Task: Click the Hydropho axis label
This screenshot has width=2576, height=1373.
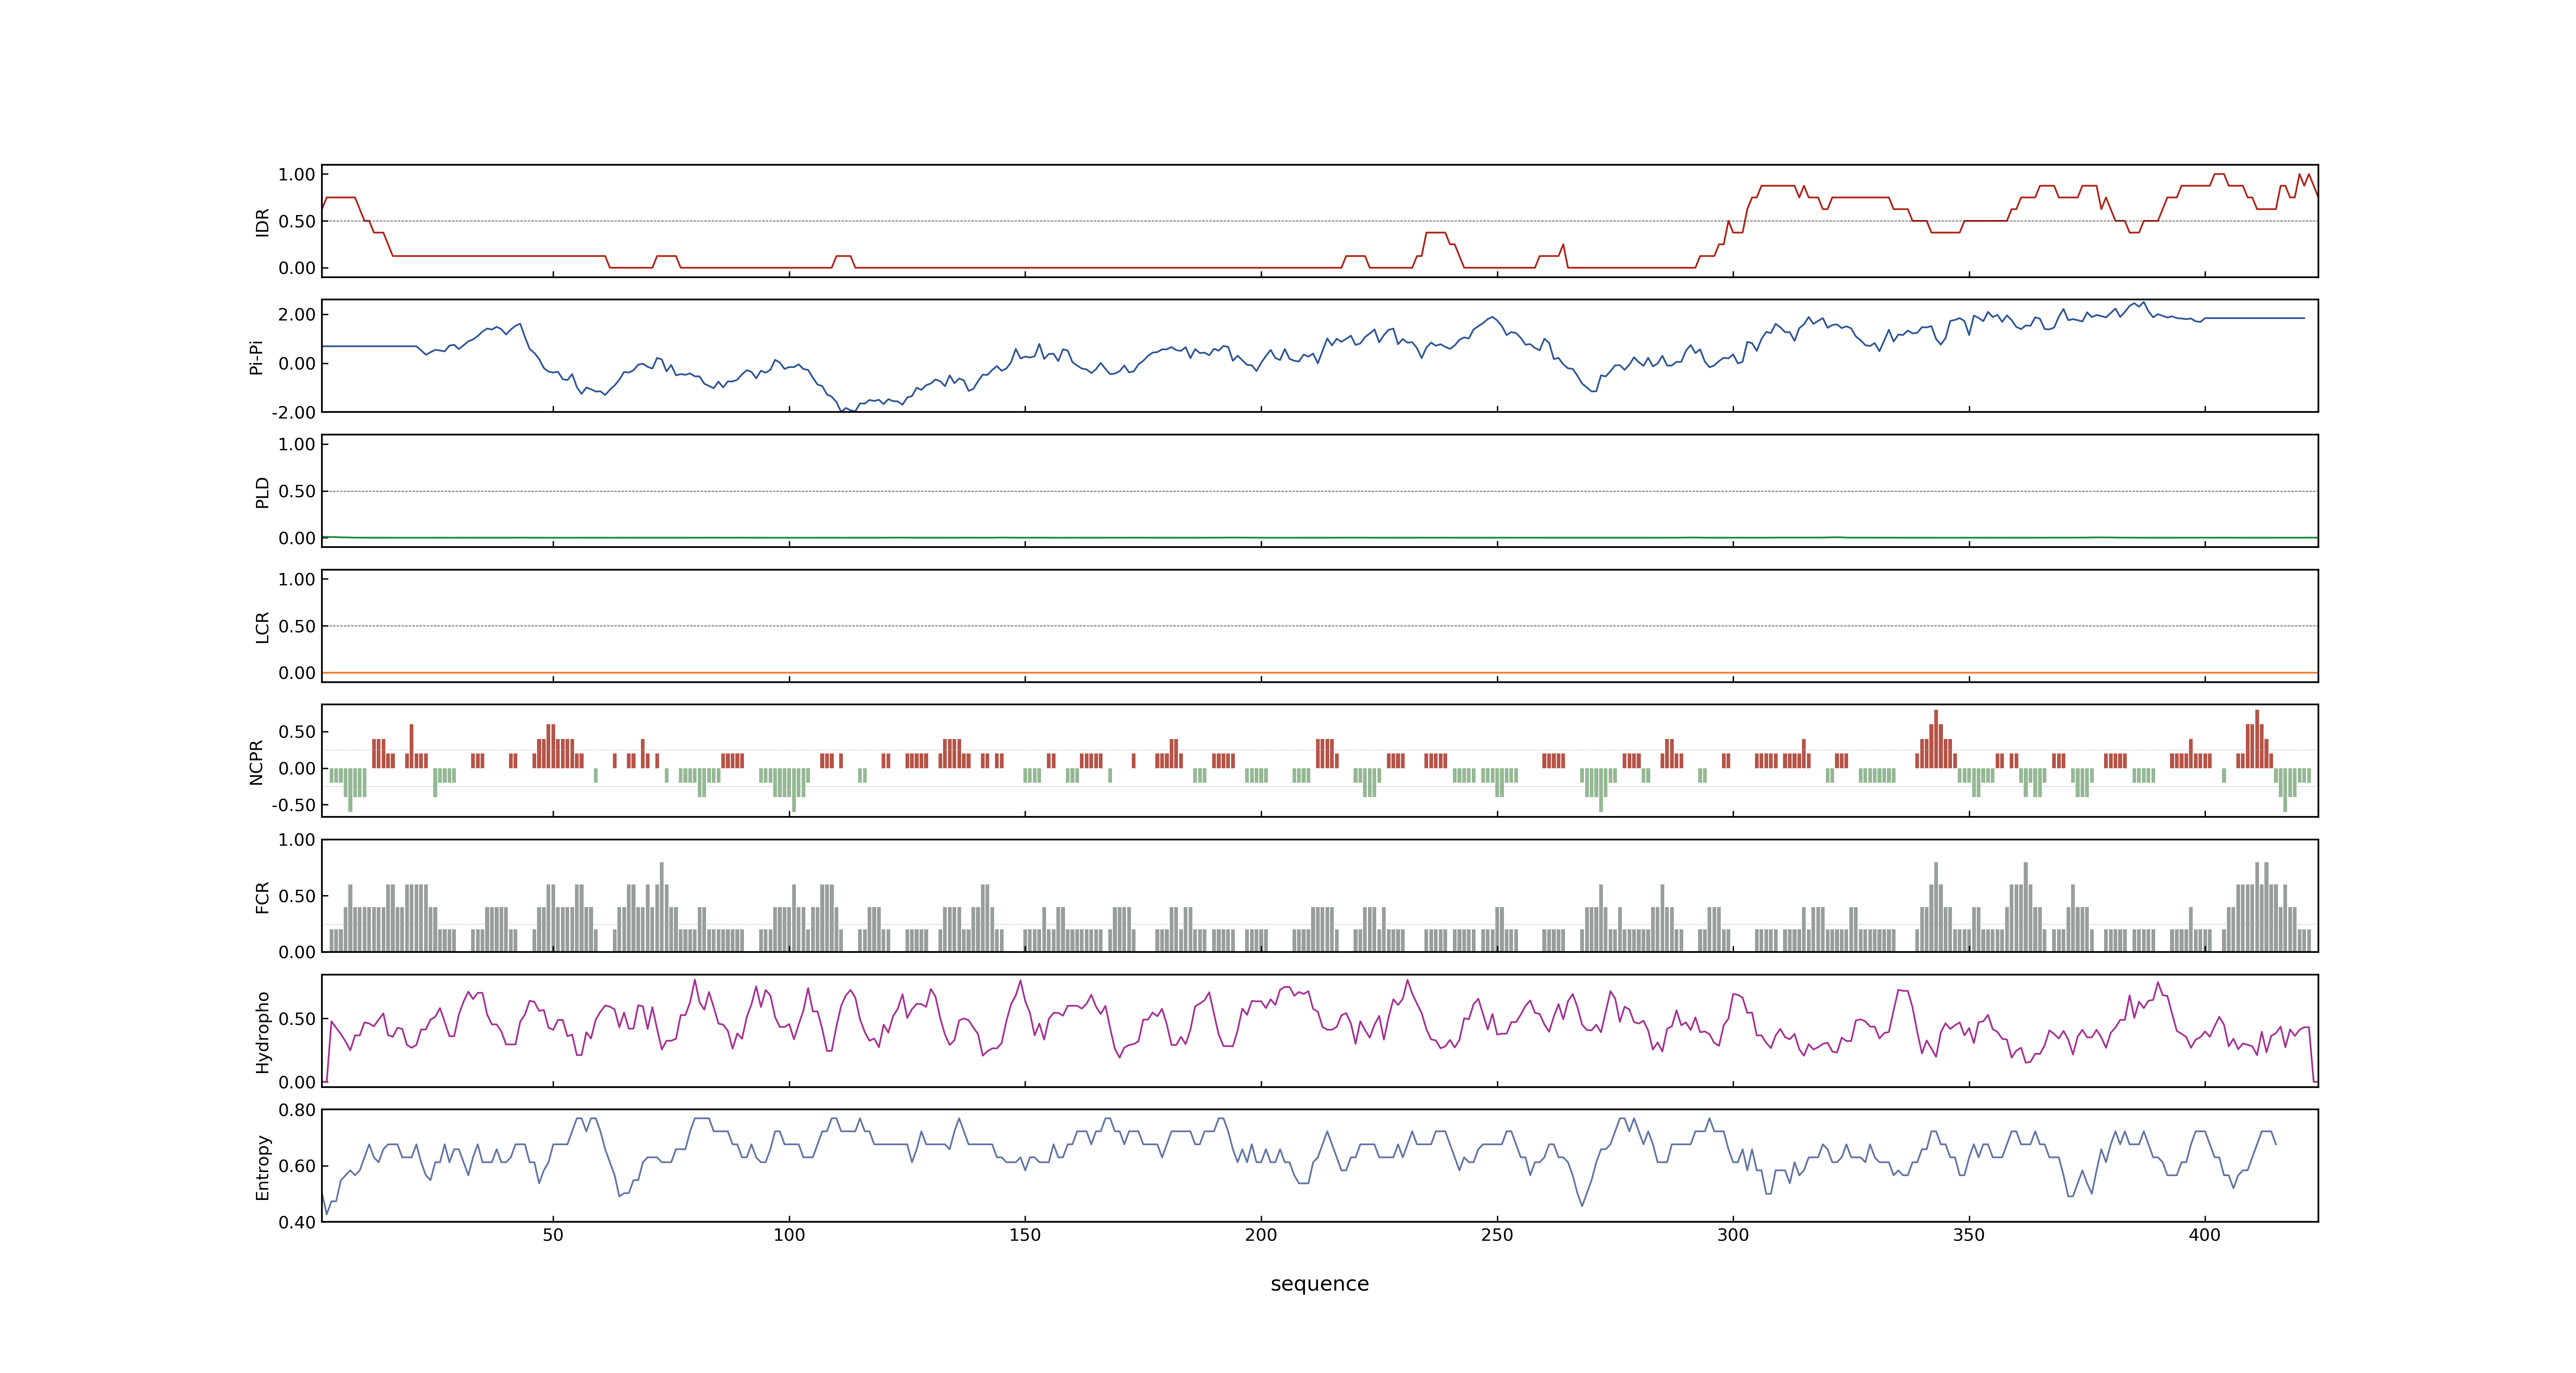Action: tap(262, 1032)
